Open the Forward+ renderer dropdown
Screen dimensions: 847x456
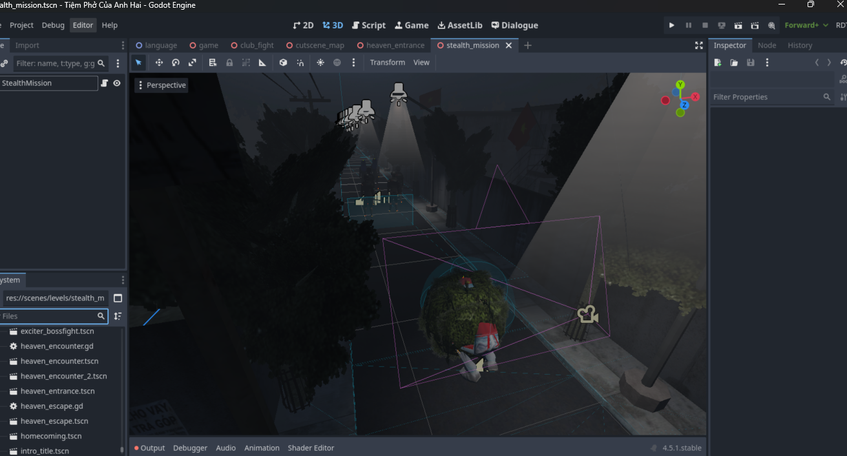click(x=806, y=25)
